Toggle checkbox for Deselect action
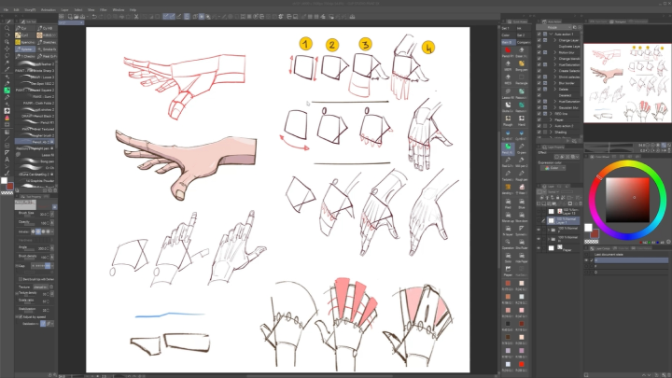This screenshot has height=378, width=672. pyautogui.click(x=539, y=95)
